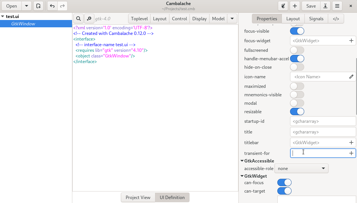This screenshot has width=357, height=203.
Task: Click plus icon in transient-for field
Action: (x=351, y=153)
